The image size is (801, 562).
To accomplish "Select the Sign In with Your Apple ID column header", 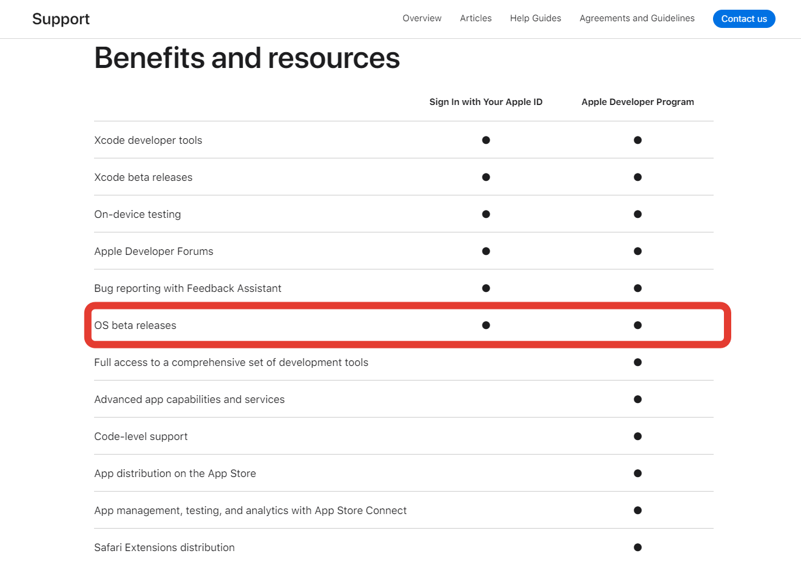I will point(485,102).
